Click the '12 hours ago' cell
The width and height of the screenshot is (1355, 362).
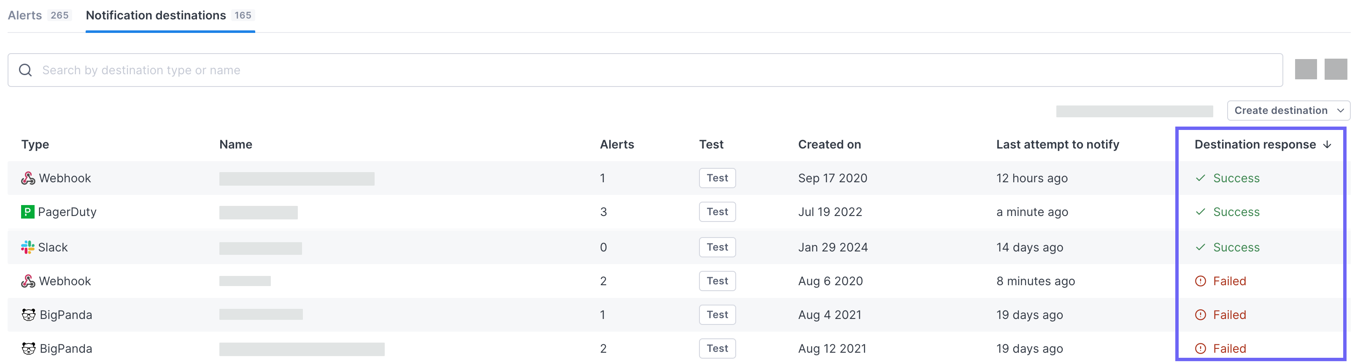1032,178
